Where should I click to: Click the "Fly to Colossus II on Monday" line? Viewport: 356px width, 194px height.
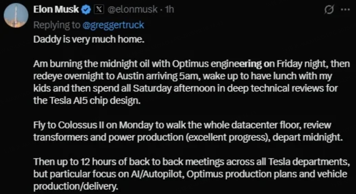pos(182,125)
